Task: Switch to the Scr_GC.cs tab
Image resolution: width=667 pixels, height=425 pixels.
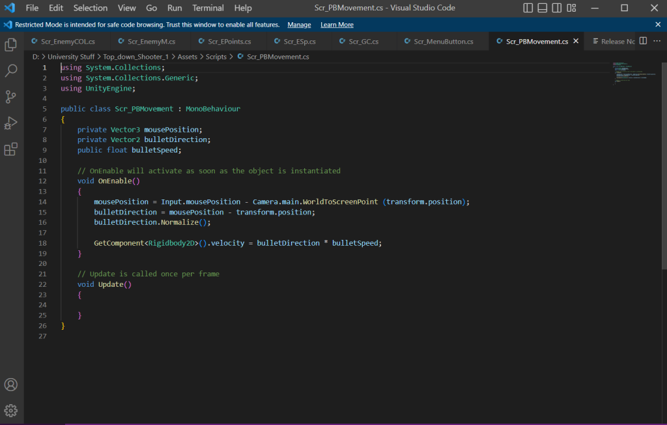Action: [363, 41]
